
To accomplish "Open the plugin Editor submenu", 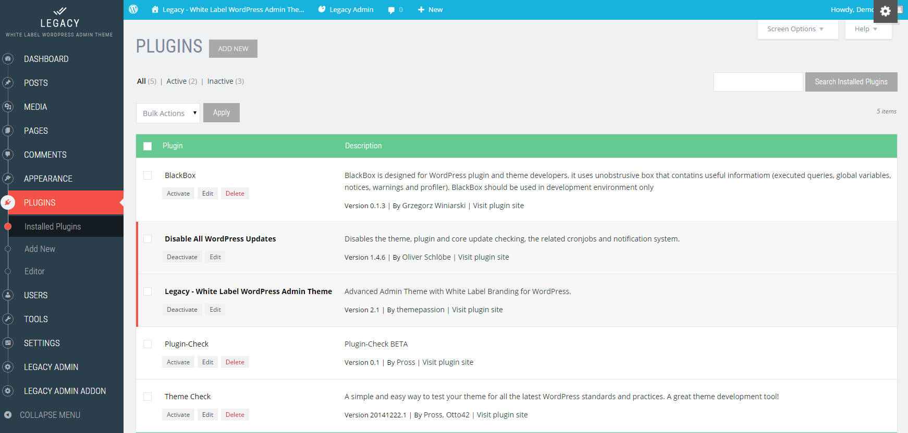I will pos(34,271).
